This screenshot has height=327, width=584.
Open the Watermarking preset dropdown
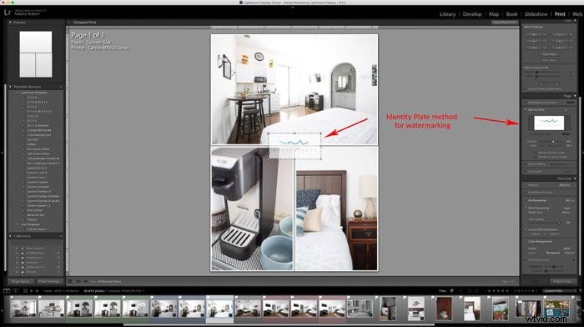561,163
